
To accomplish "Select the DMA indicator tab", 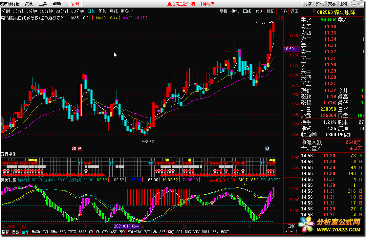I will 54,232.
